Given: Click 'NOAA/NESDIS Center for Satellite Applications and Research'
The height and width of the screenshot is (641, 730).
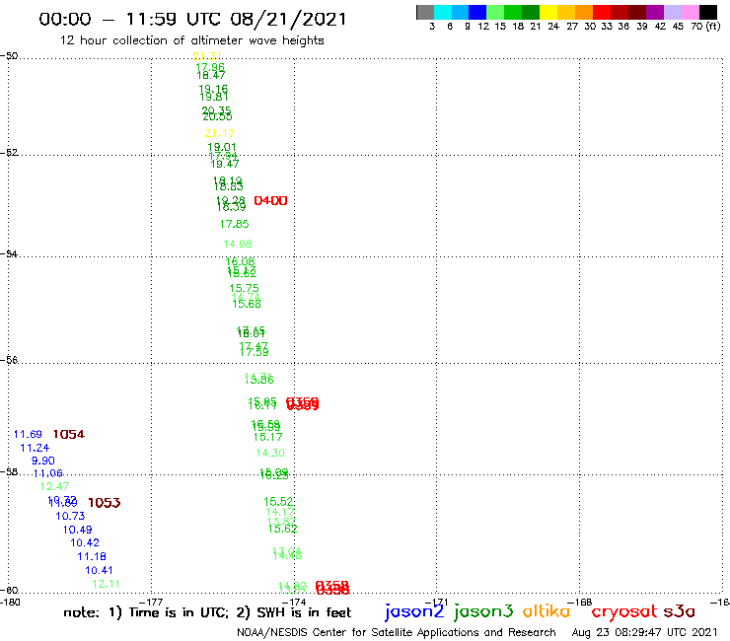Looking at the screenshot, I should (x=397, y=633).
